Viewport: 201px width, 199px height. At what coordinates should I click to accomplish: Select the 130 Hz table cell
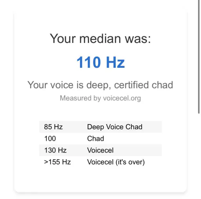point(55,150)
